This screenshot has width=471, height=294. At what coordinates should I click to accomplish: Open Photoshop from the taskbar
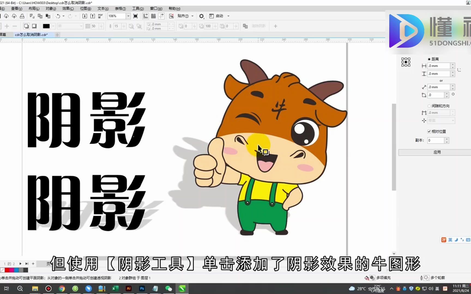click(142, 288)
